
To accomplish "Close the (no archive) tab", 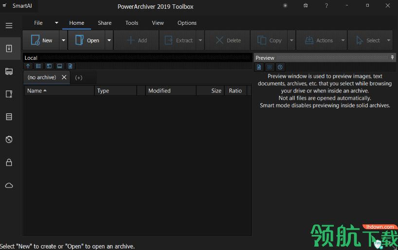I will coord(64,77).
